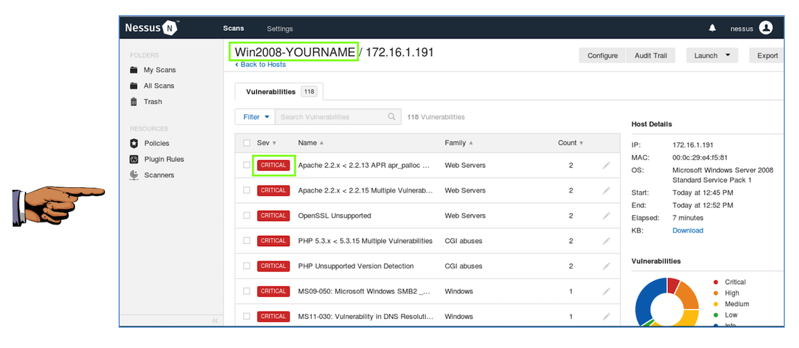Click the Export button
The image size is (799, 348).
point(767,55)
